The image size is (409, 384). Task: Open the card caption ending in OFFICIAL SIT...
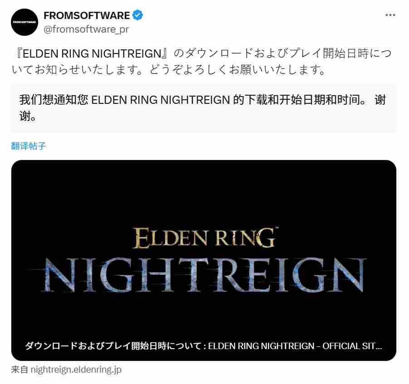[203, 346]
